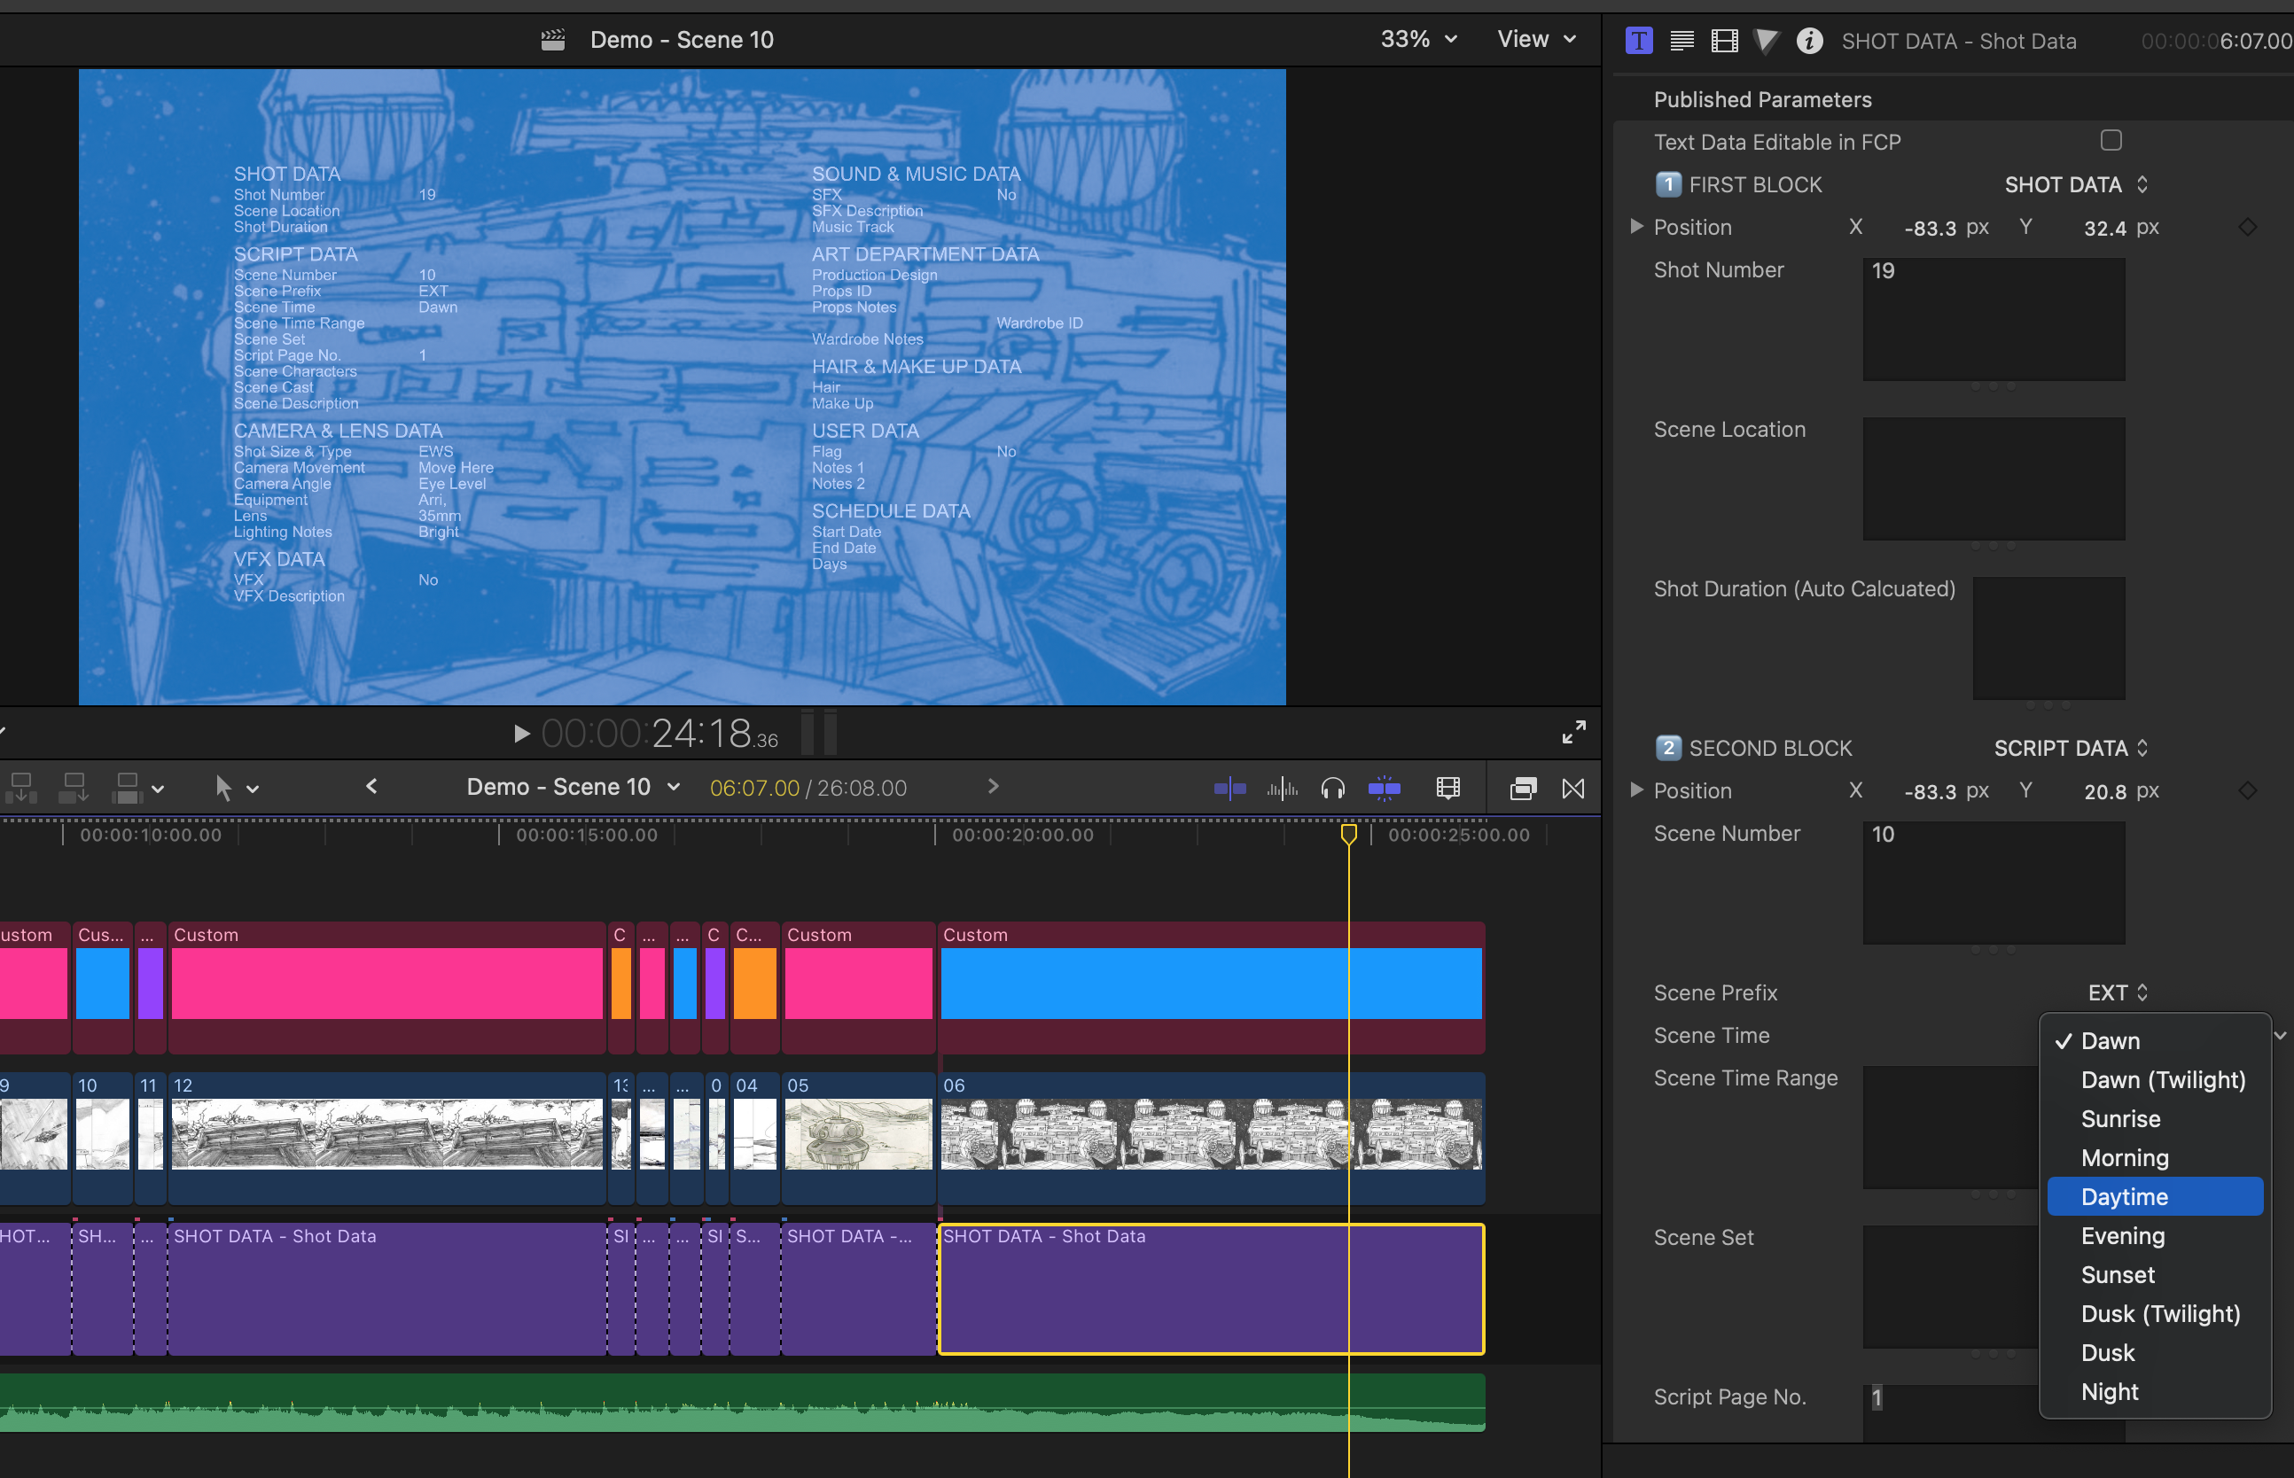Choose Sunrise from Scene Time menu
Image resolution: width=2294 pixels, height=1478 pixels.
point(2156,1119)
